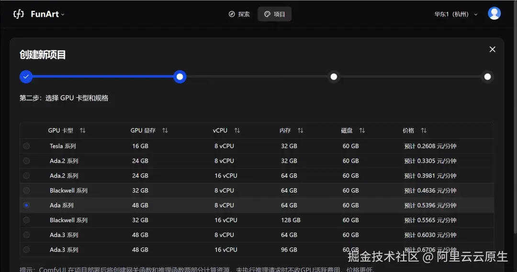The width and height of the screenshot is (517, 272).
Task: Sort by GPU 卡型 column arrows
Action: pos(82,131)
